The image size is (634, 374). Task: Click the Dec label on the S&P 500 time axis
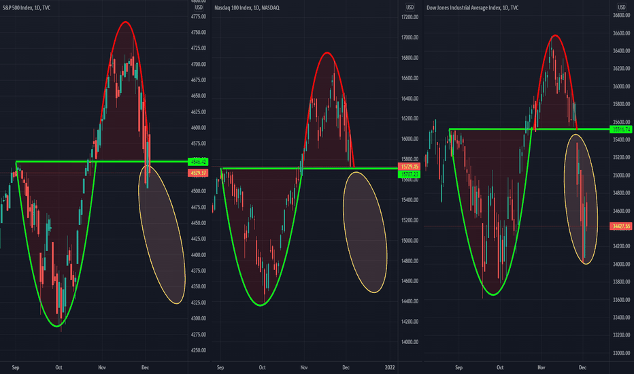[x=145, y=367]
